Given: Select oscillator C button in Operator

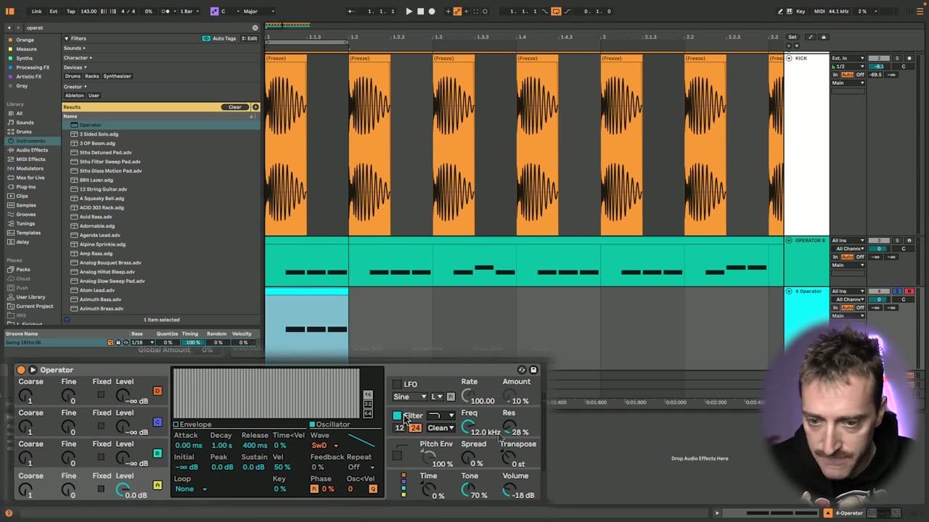Looking at the screenshot, I should (x=157, y=422).
